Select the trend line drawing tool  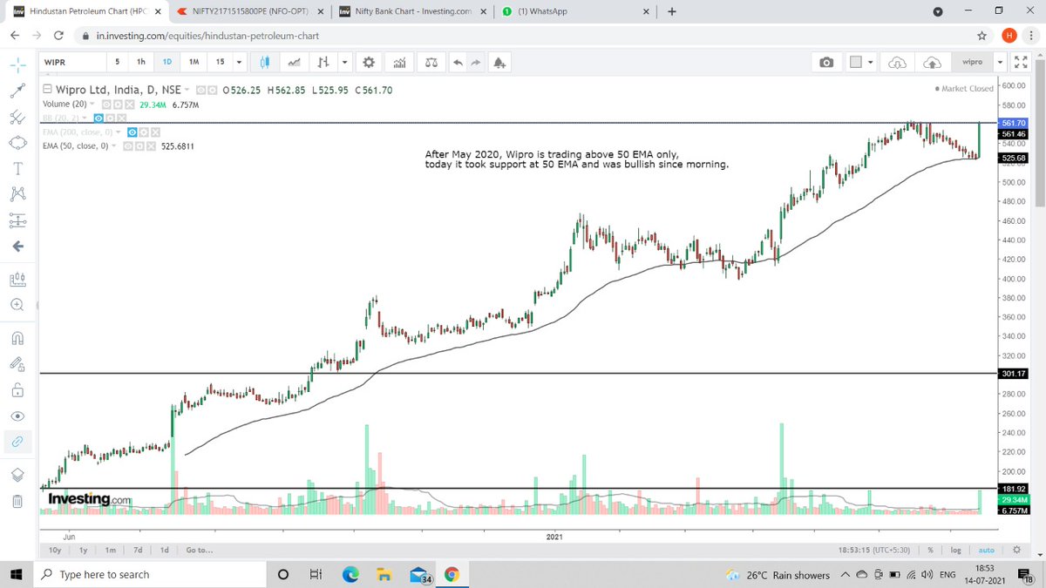tap(17, 90)
